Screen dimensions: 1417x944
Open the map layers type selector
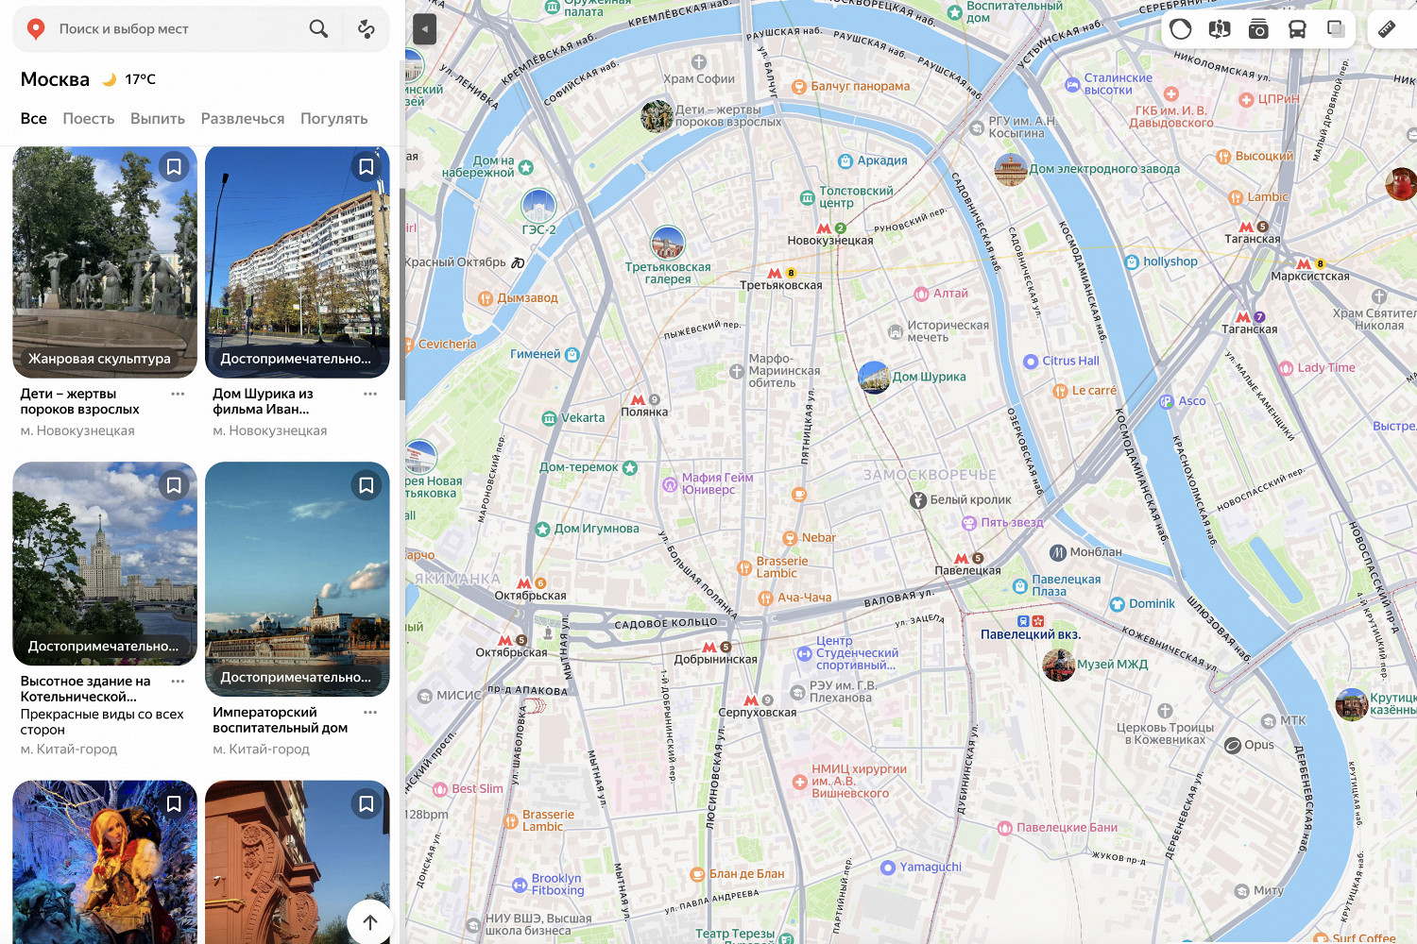[x=1336, y=29]
